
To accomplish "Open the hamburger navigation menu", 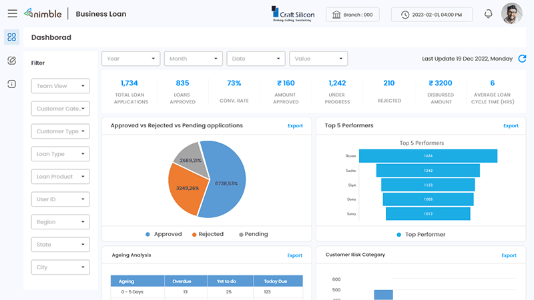I will coord(12,13).
